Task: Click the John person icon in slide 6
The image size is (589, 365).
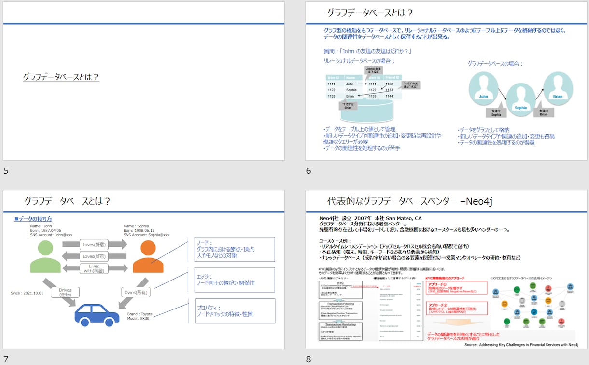Action: 484,89
